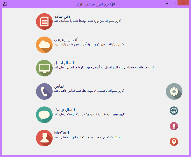
Task: Open the green monitor send email icon
Action: 44,68
